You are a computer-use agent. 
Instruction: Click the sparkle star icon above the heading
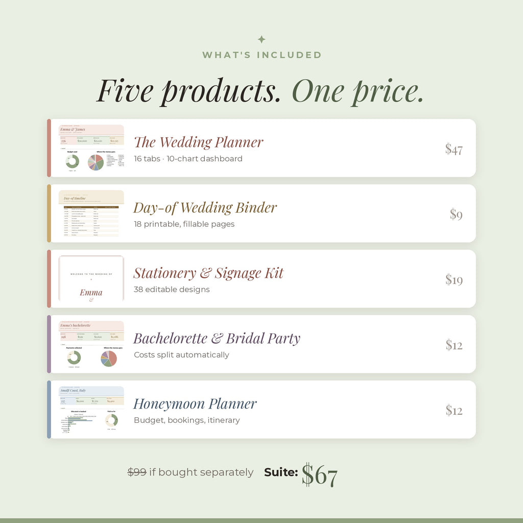(261, 39)
